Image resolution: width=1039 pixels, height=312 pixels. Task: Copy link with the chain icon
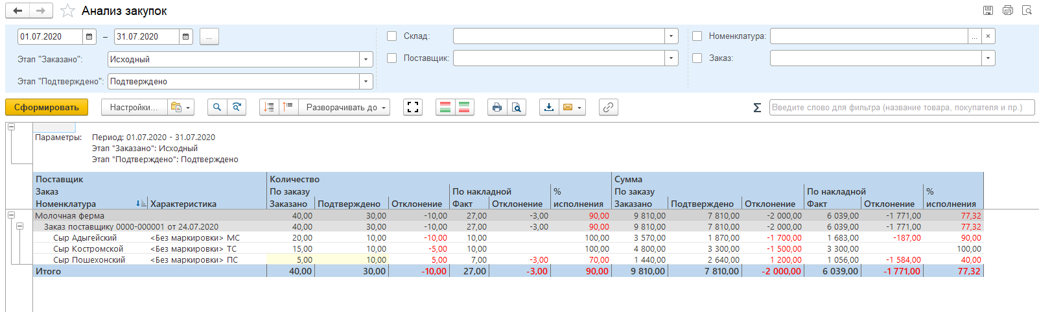pos(608,108)
